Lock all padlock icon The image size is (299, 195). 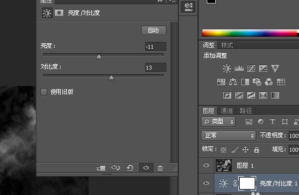coord(257,150)
